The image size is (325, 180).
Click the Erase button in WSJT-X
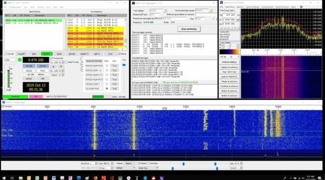[x=59, y=54]
